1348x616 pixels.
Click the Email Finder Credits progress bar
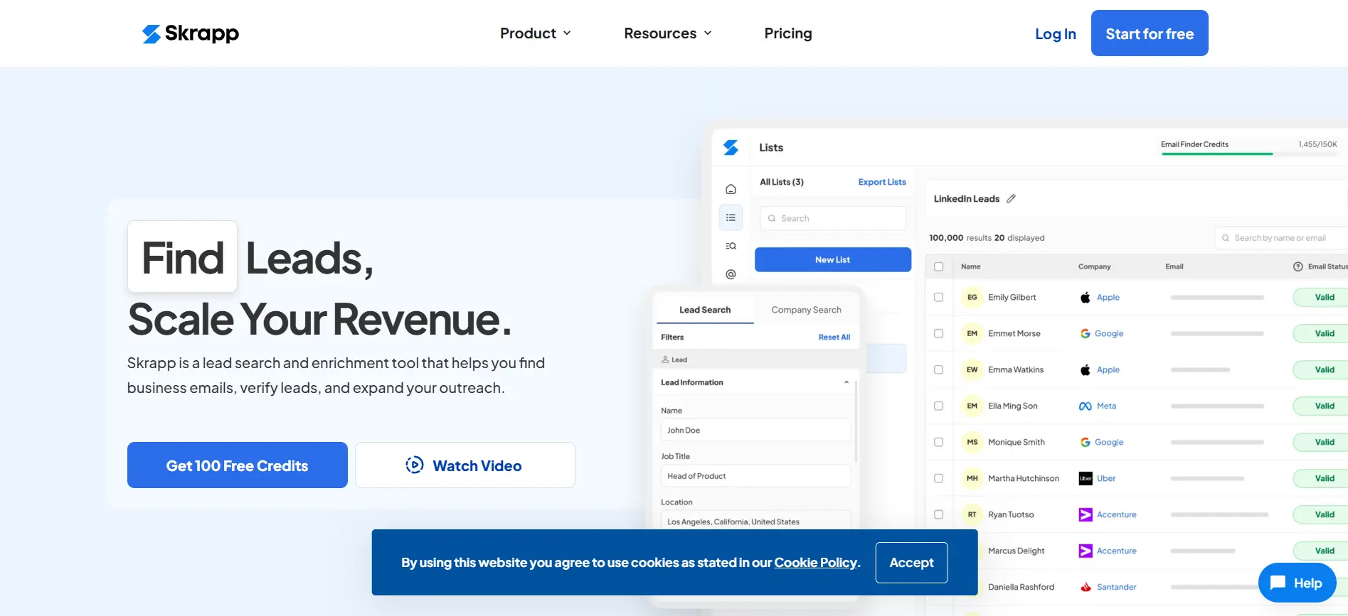point(1249,153)
